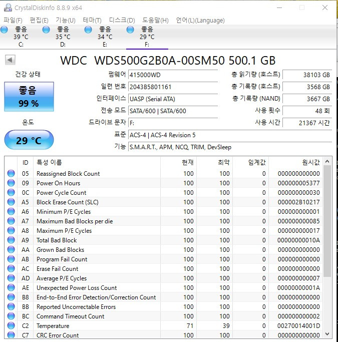The height and width of the screenshot is (342, 338).
Task: Click the 좋음 99 % health status button
Action: 29,97
